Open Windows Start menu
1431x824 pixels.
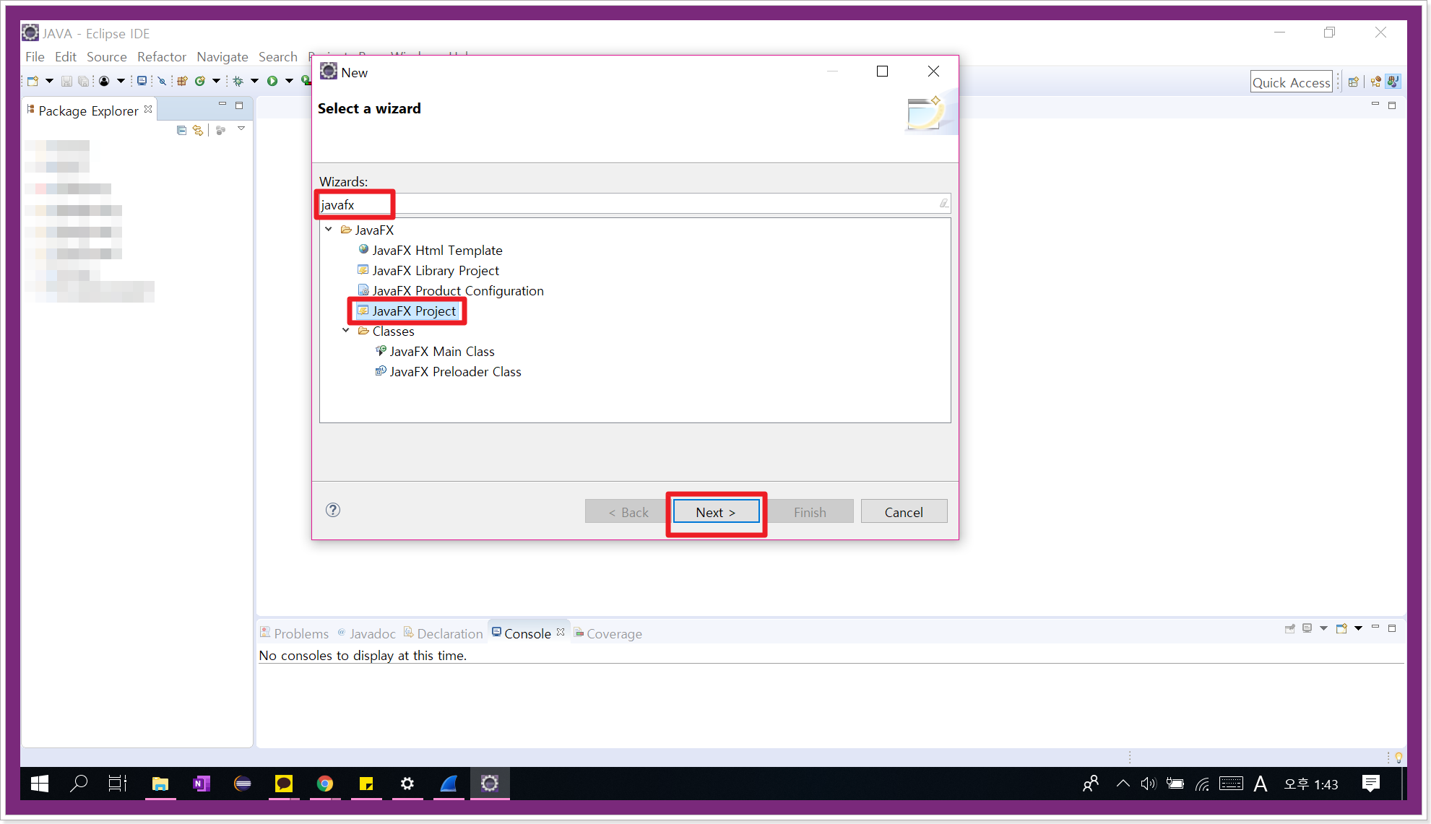[x=40, y=784]
